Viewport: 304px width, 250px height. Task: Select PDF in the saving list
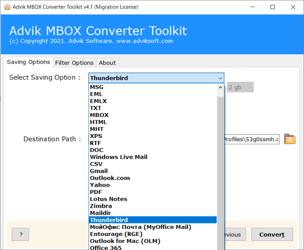[153, 192]
